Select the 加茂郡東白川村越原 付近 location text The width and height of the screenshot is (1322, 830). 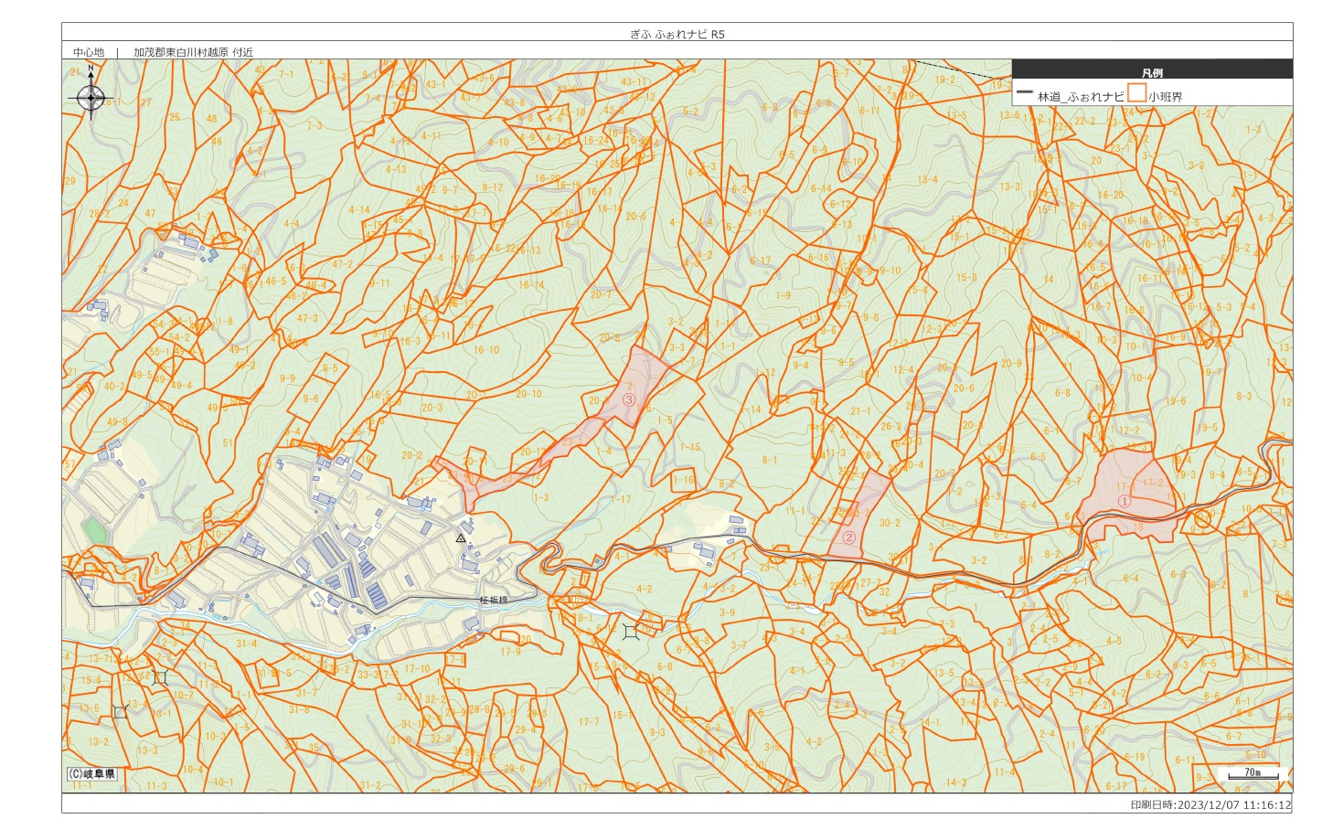193,52
